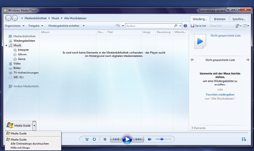Viewport: 254px width, 151px height.
Task: Open the Organisieren dropdown menu
Action: pos(15,26)
